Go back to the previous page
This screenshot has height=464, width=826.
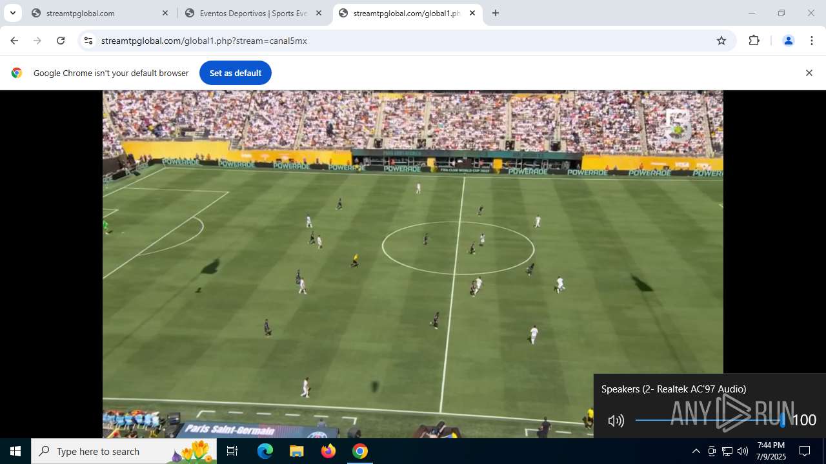14,41
